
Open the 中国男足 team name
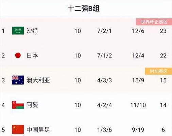point(38,130)
